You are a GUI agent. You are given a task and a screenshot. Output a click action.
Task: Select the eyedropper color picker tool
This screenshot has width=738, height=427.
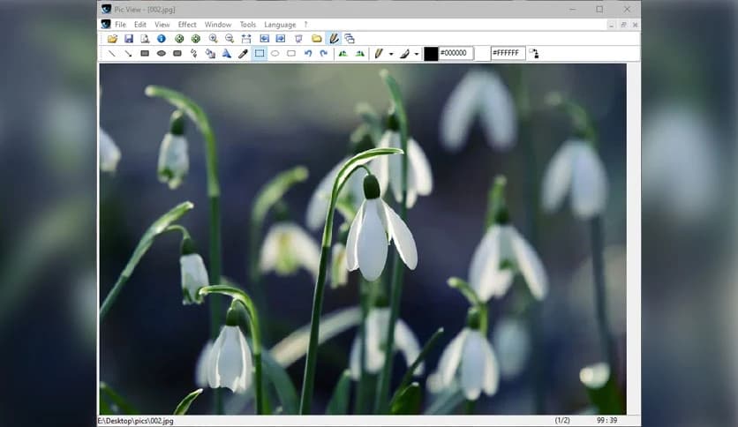[243, 54]
